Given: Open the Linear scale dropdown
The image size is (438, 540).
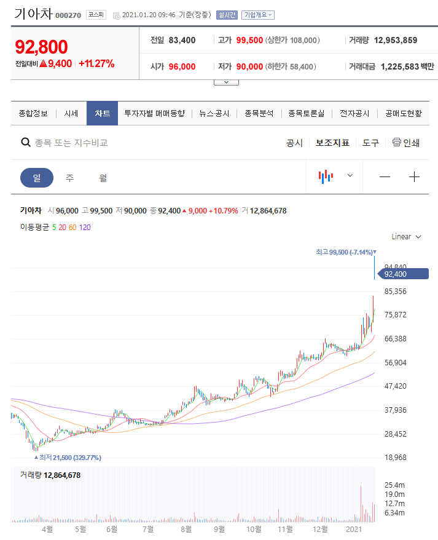Looking at the screenshot, I should tap(406, 237).
